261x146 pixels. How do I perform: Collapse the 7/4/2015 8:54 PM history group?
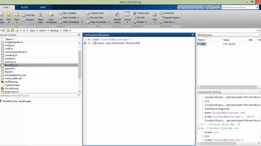(x=199, y=128)
